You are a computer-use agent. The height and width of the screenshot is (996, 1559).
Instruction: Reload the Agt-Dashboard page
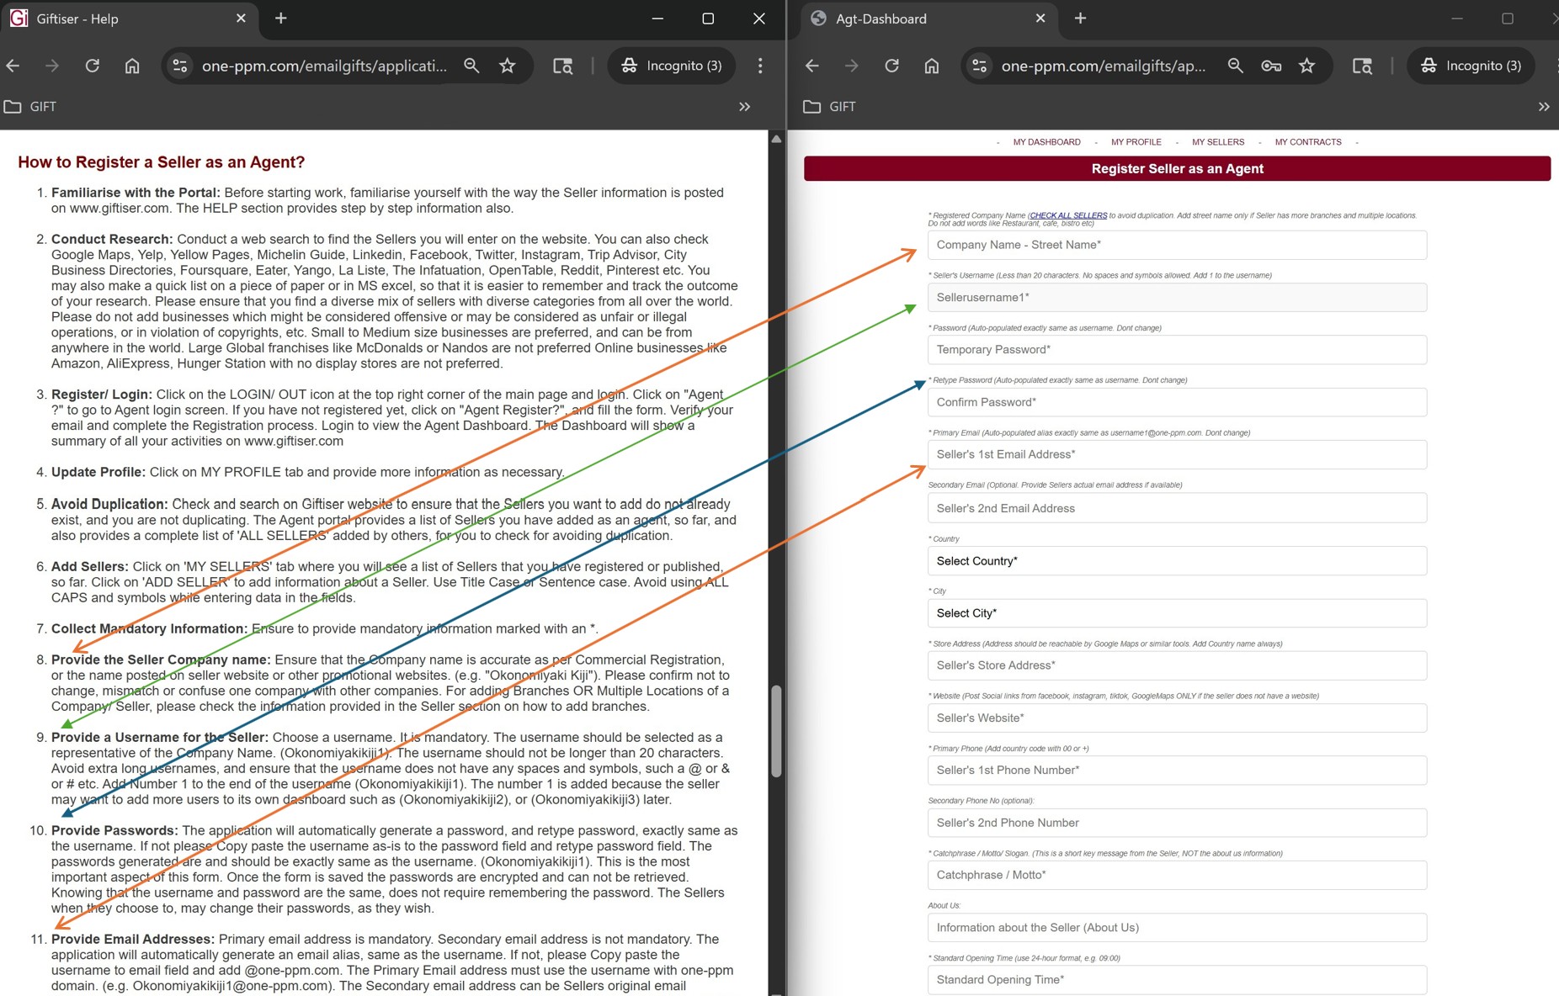click(891, 66)
